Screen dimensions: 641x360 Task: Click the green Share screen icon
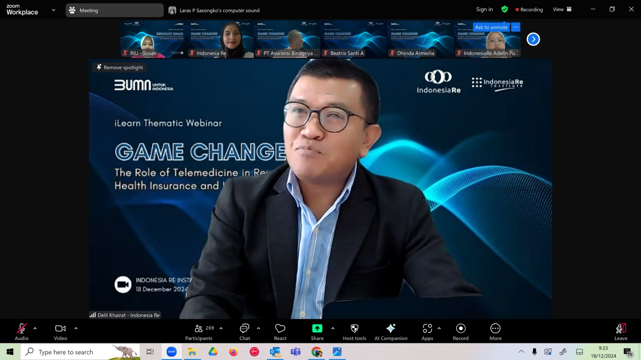[x=317, y=328]
